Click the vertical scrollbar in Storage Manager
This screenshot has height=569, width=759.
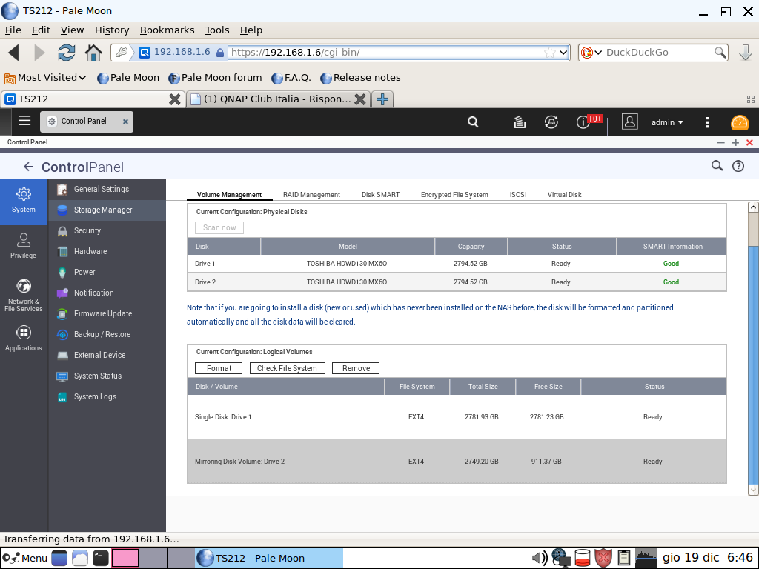(753, 348)
